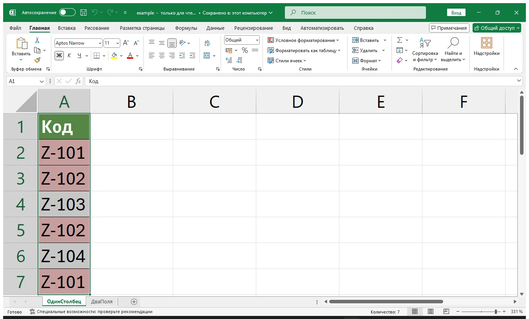
Task: Switch to the Рецензирование ribbon tab
Action: point(254,28)
